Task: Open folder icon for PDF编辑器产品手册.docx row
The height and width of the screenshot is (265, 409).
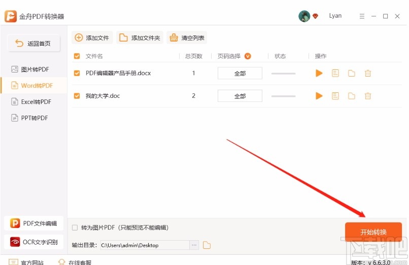Action: (x=352, y=73)
